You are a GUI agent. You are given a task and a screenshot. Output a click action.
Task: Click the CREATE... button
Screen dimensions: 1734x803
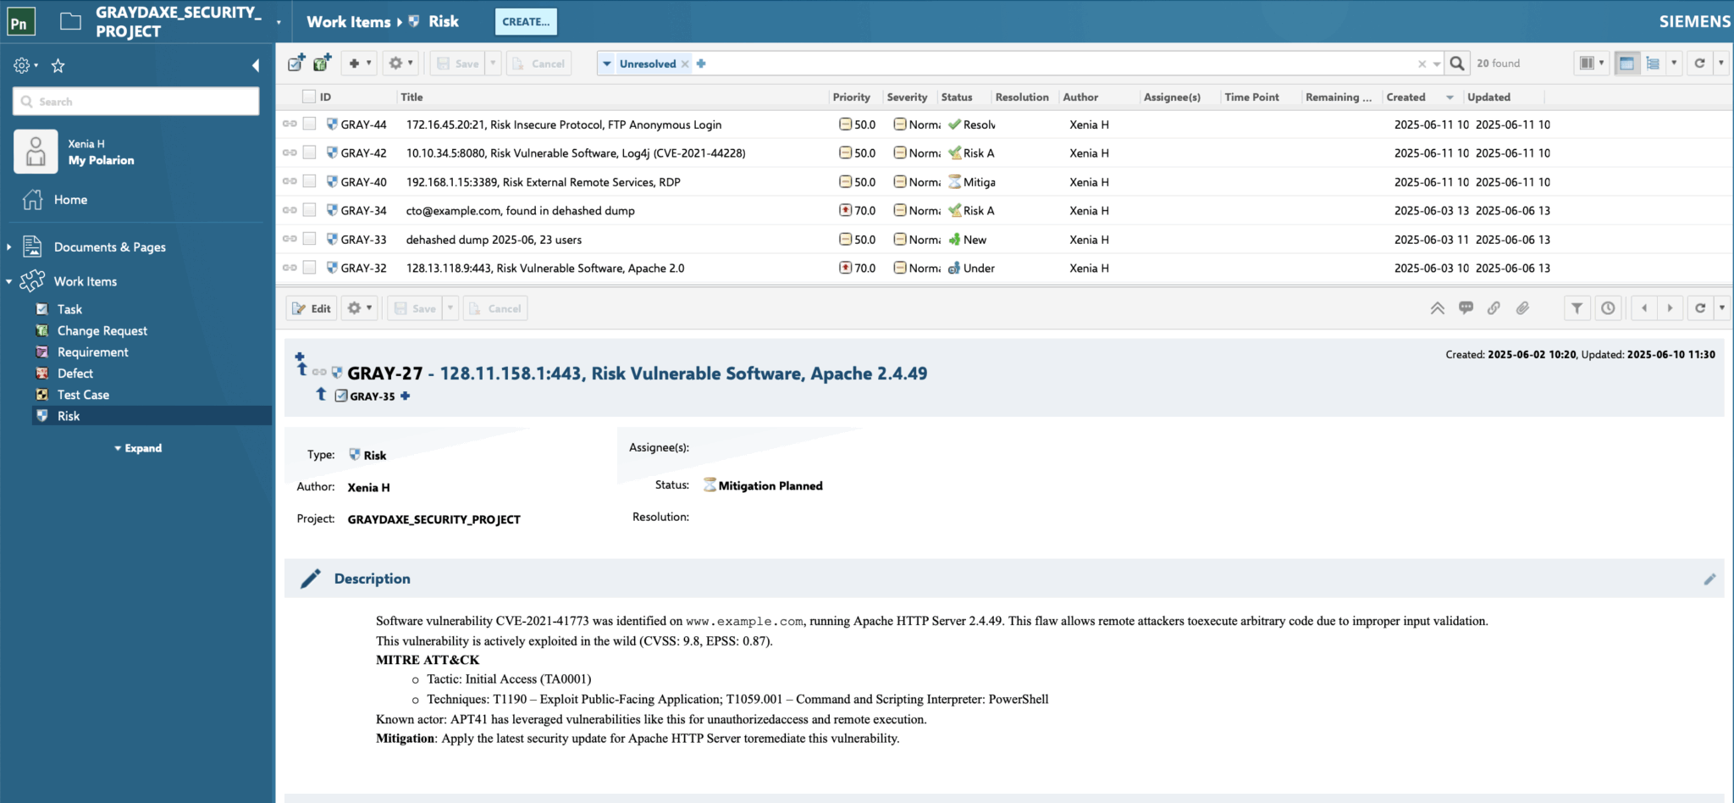tap(526, 21)
